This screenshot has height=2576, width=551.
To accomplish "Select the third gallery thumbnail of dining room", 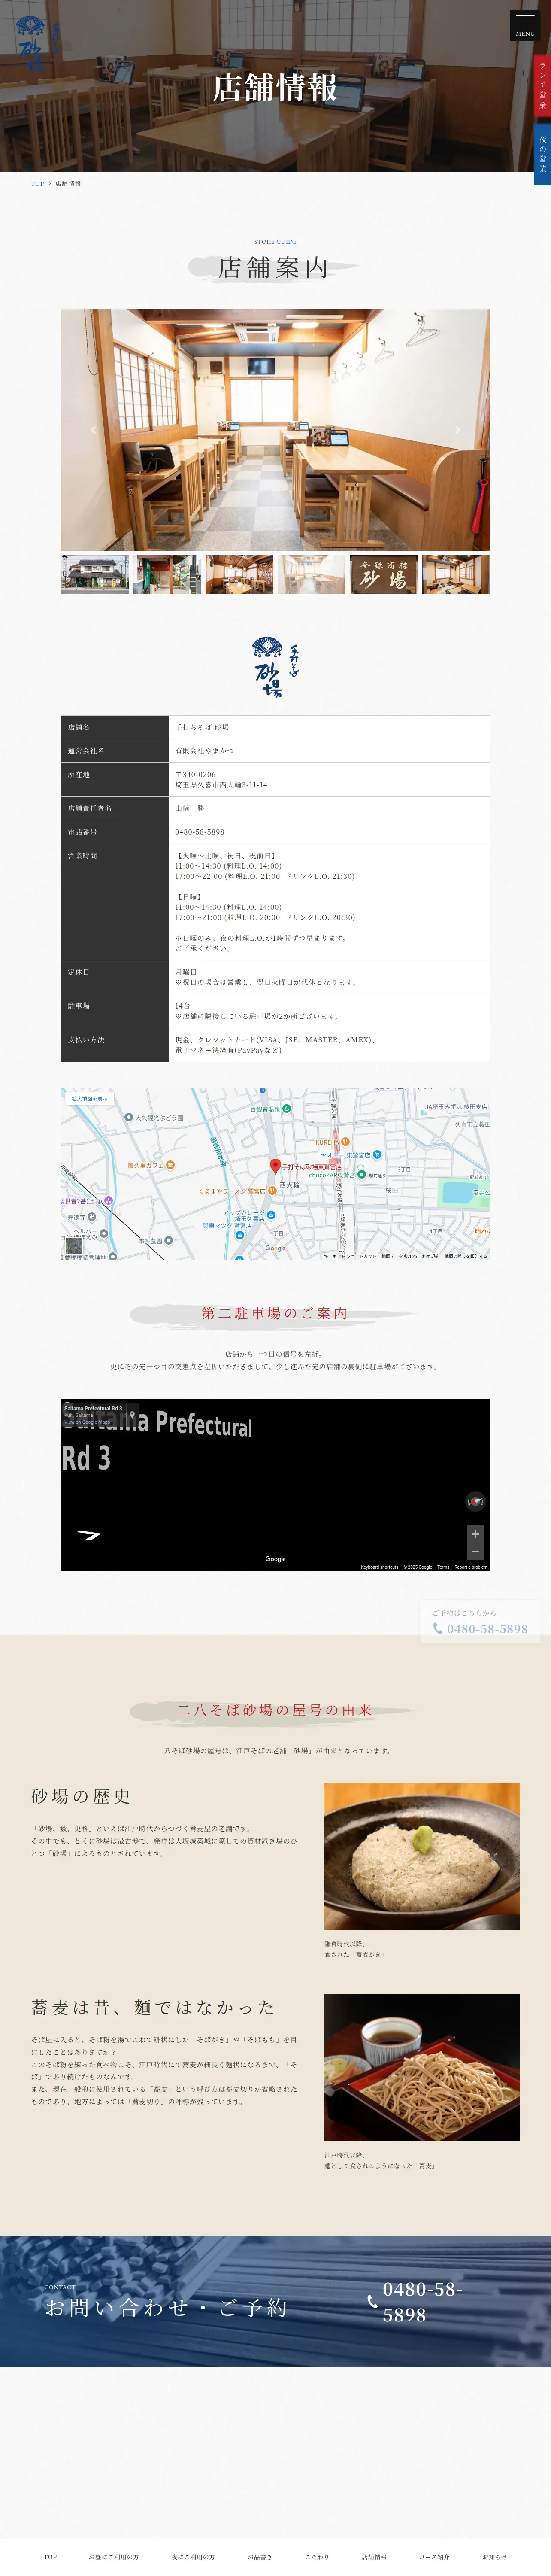I will click(x=239, y=575).
